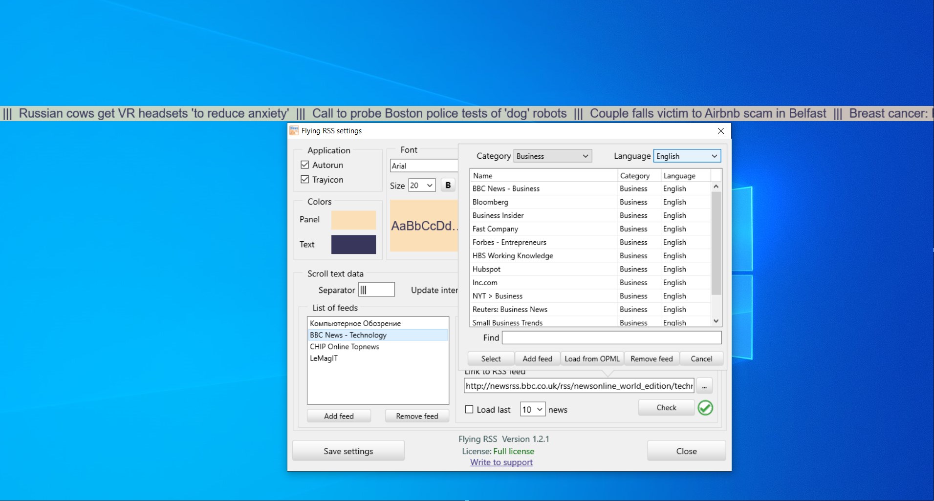Change the Text color swatch
Screen dimensions: 934x501
(353, 244)
